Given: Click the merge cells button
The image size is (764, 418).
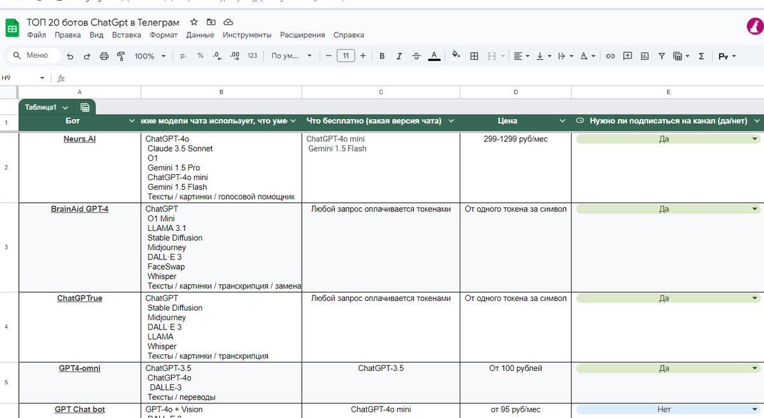Looking at the screenshot, I should pos(492,56).
